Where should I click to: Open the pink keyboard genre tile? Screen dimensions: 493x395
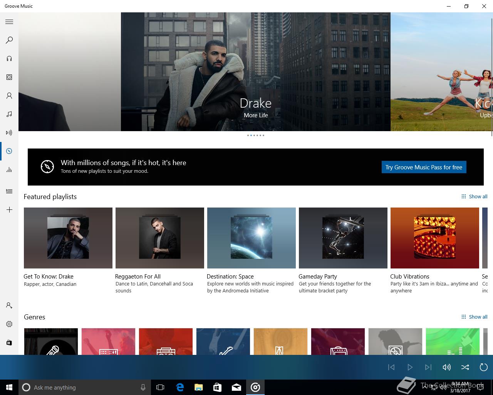pos(108,341)
